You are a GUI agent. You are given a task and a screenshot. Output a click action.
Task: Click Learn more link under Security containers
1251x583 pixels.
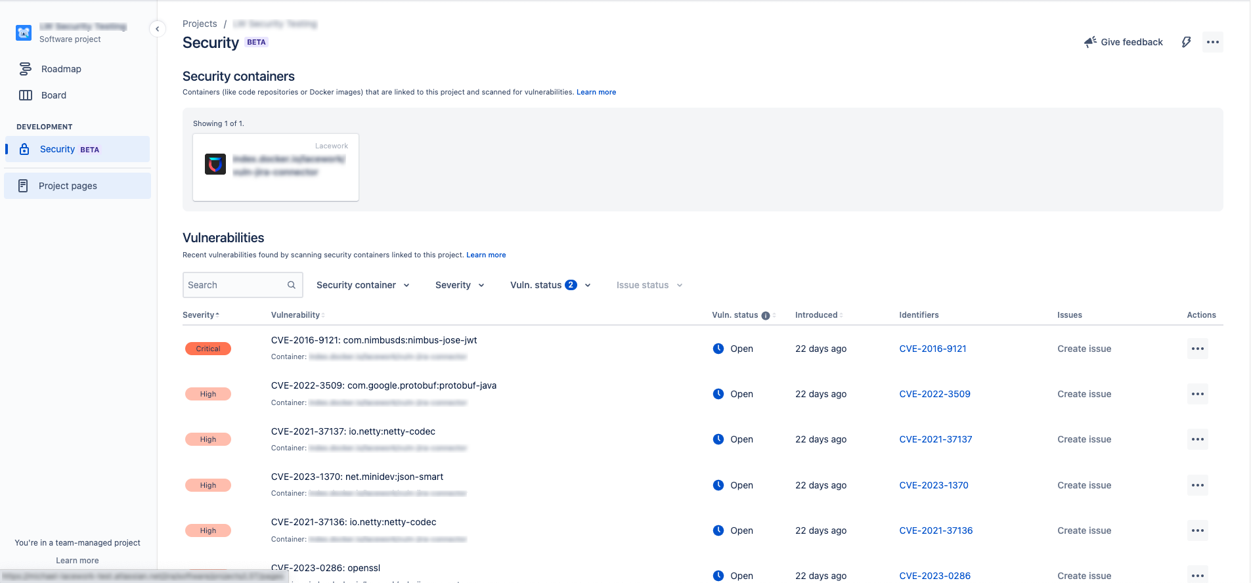(596, 92)
